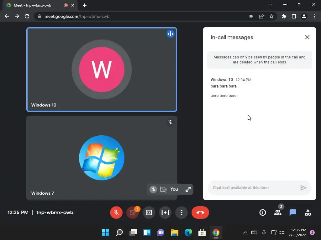Open File Explorer on taskbar
Image resolution: width=321 pixels, height=240 pixels.
pos(175,232)
